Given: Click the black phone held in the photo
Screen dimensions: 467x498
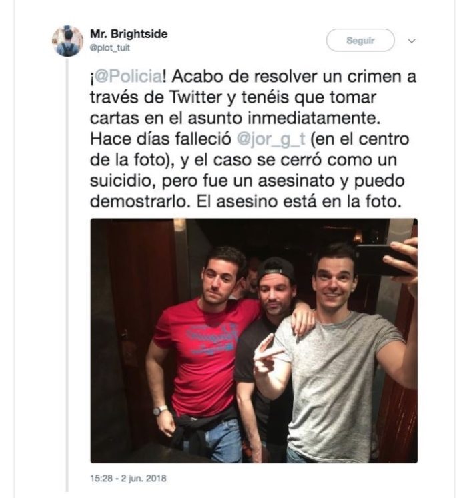Looking at the screenshot, I should coord(383,260).
